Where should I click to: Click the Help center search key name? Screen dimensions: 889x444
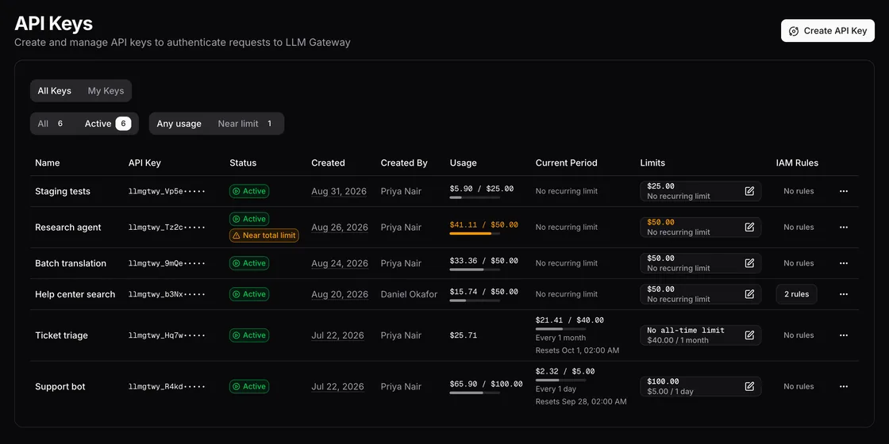point(75,294)
